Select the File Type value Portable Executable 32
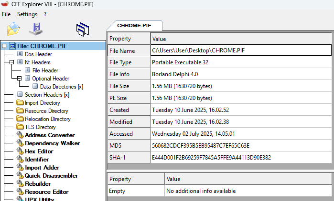The height and width of the screenshot is (201, 334). tap(241, 62)
